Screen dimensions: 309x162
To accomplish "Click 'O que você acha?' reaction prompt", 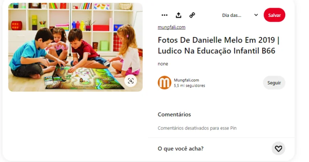I will [x=181, y=149].
